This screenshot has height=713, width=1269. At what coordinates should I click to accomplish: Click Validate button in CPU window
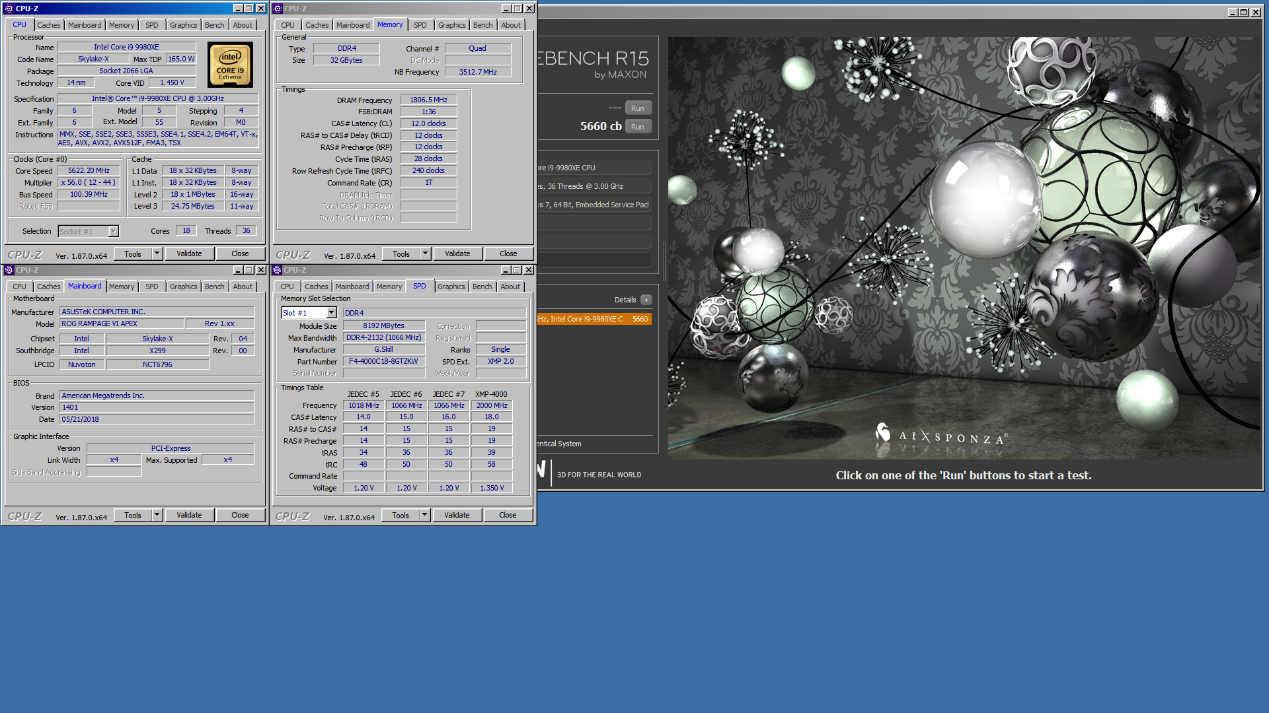(x=189, y=254)
